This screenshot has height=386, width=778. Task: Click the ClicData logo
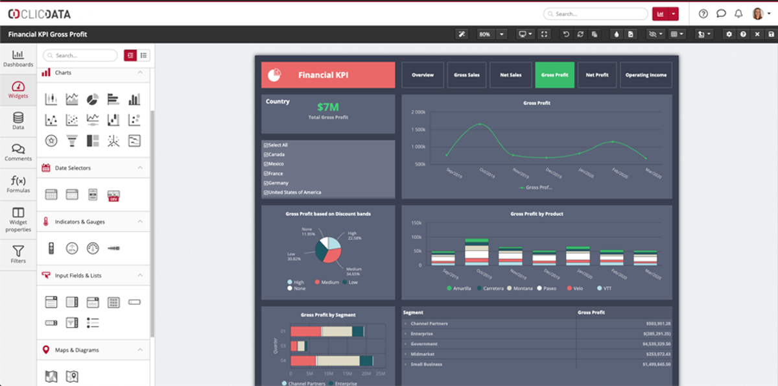(x=40, y=14)
